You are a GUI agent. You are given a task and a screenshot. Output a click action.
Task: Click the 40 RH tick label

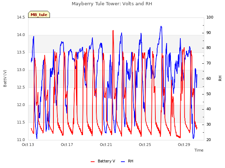[x=208, y=109]
